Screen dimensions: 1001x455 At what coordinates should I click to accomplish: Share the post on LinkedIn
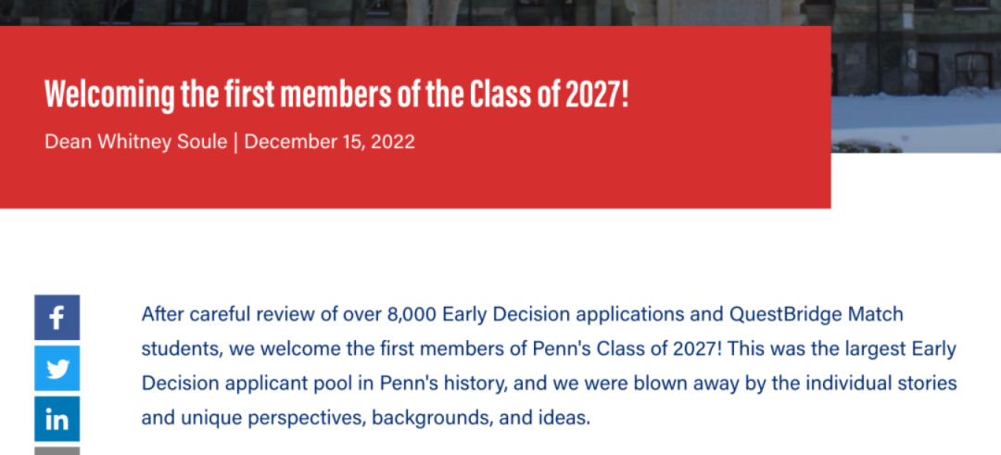tap(57, 419)
